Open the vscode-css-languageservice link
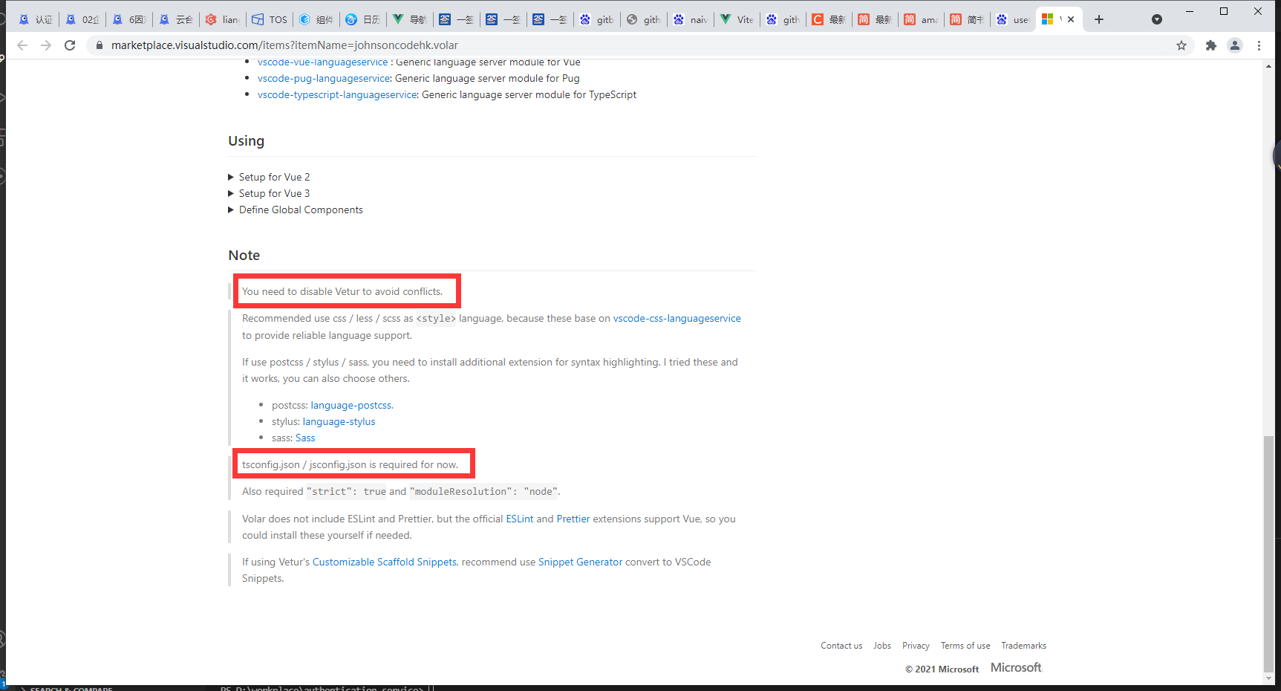Viewport: 1281px width, 691px height. 677,318
